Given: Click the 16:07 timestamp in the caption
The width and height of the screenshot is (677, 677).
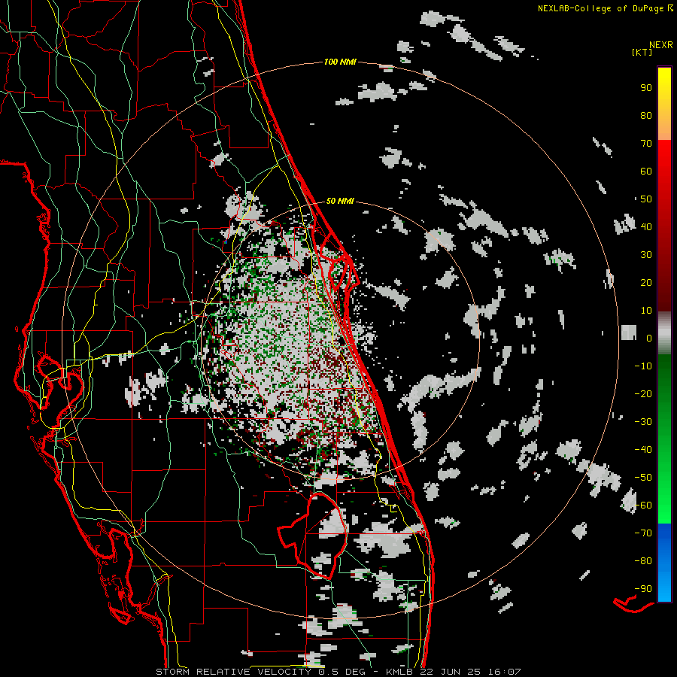Looking at the screenshot, I should coord(504,672).
